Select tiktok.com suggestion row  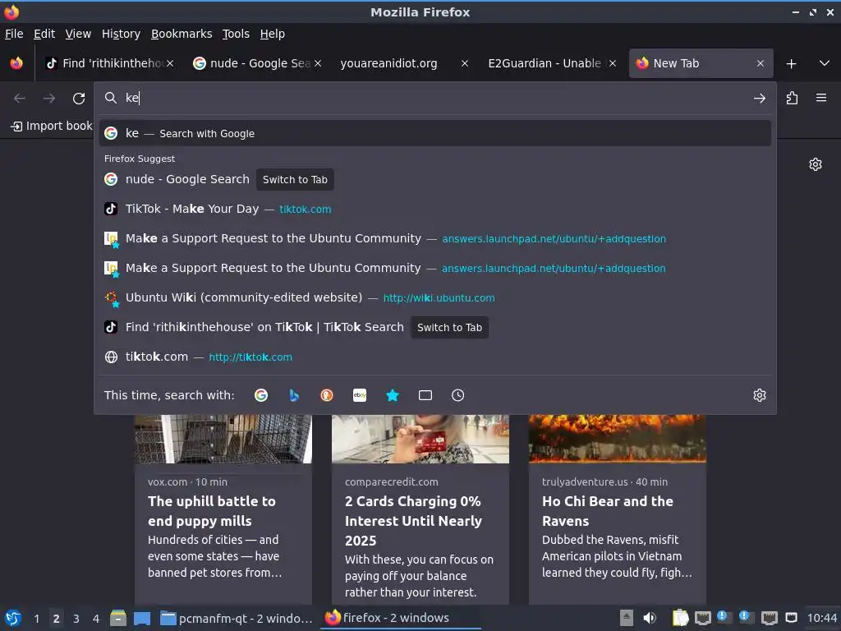point(435,357)
